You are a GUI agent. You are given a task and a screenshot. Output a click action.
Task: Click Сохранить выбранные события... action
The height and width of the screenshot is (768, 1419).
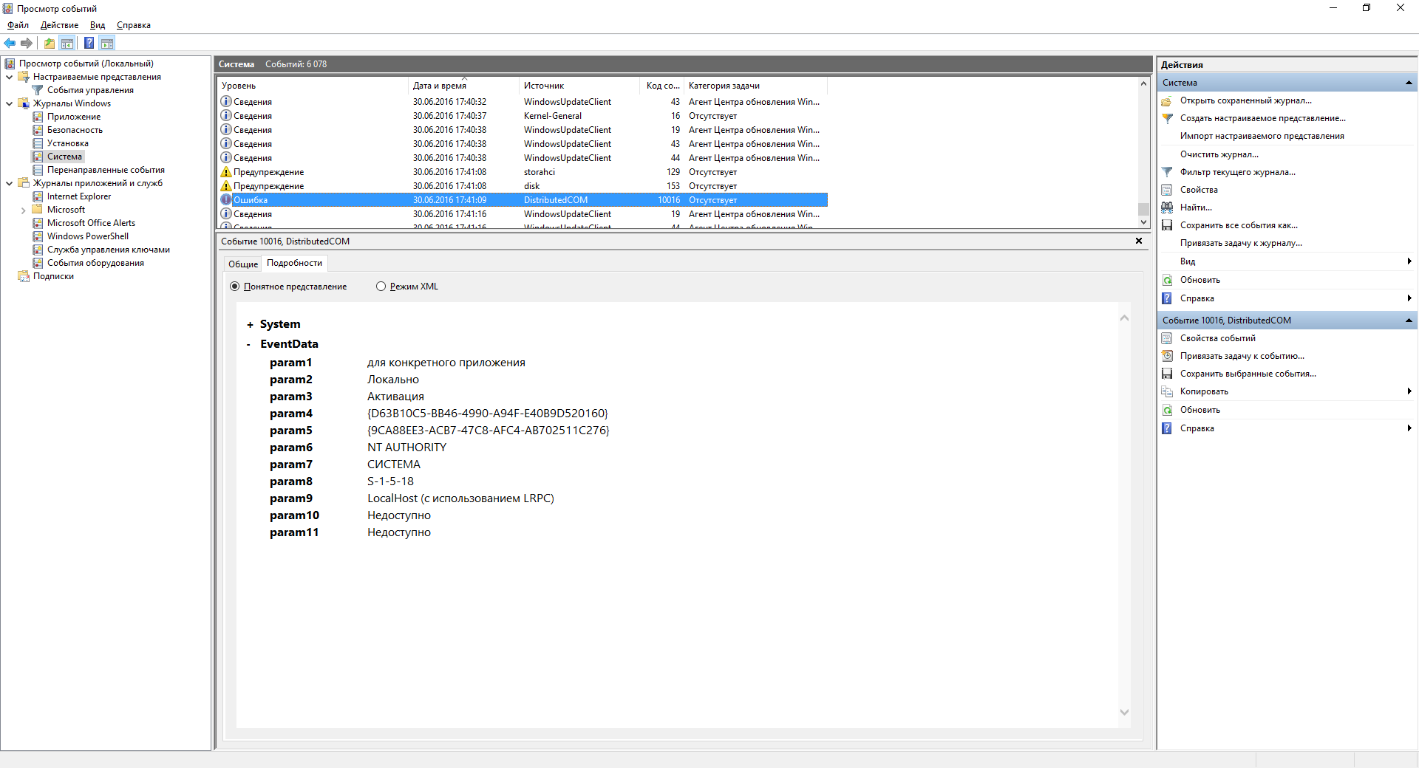pos(1248,374)
